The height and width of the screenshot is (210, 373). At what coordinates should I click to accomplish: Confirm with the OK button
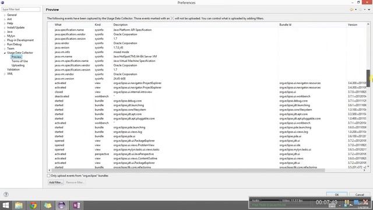tap(337, 194)
